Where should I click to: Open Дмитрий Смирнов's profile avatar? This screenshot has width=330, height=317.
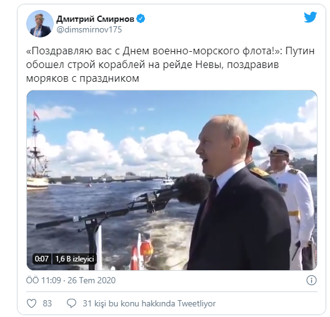point(40,24)
